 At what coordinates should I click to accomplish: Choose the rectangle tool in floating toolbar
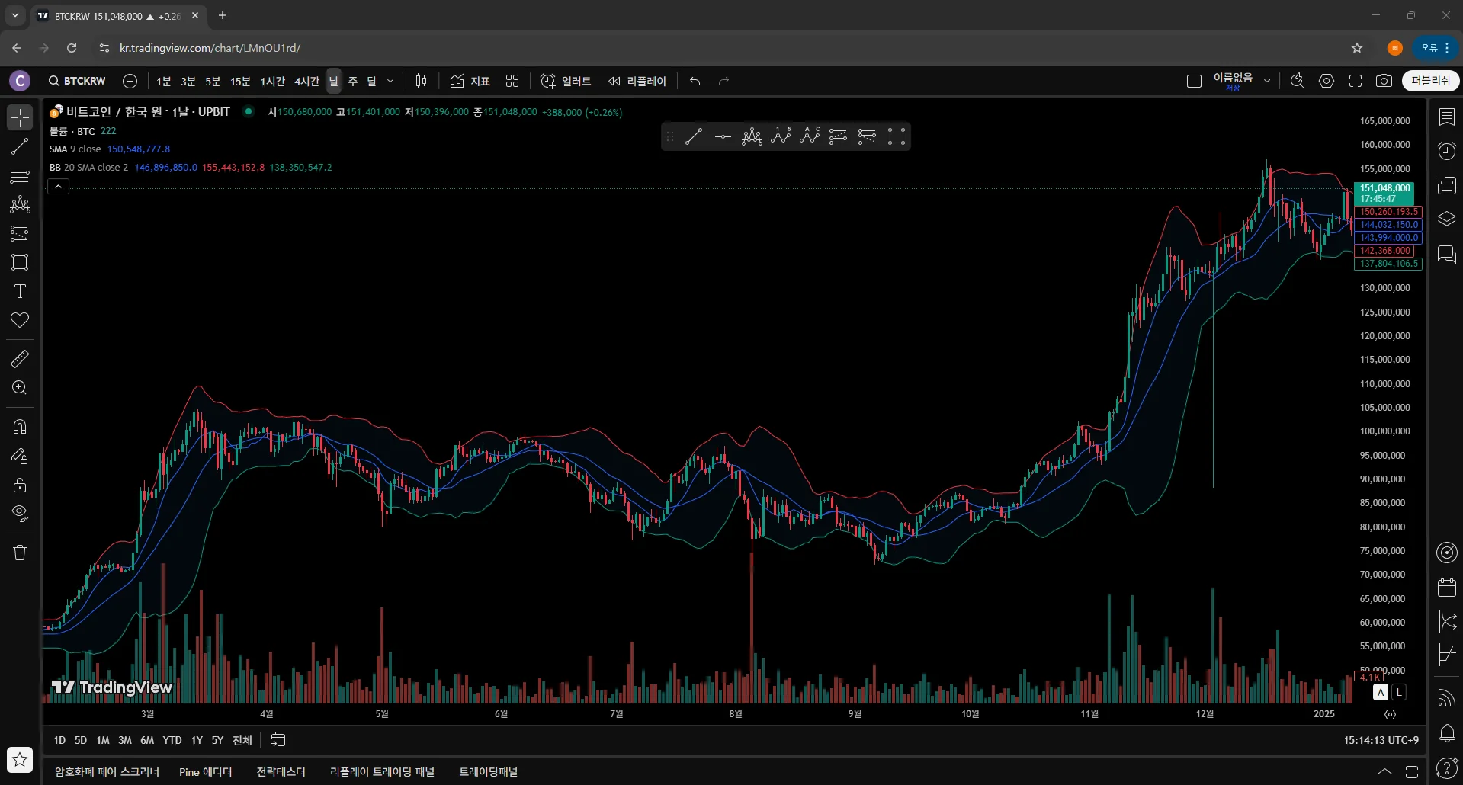(897, 136)
